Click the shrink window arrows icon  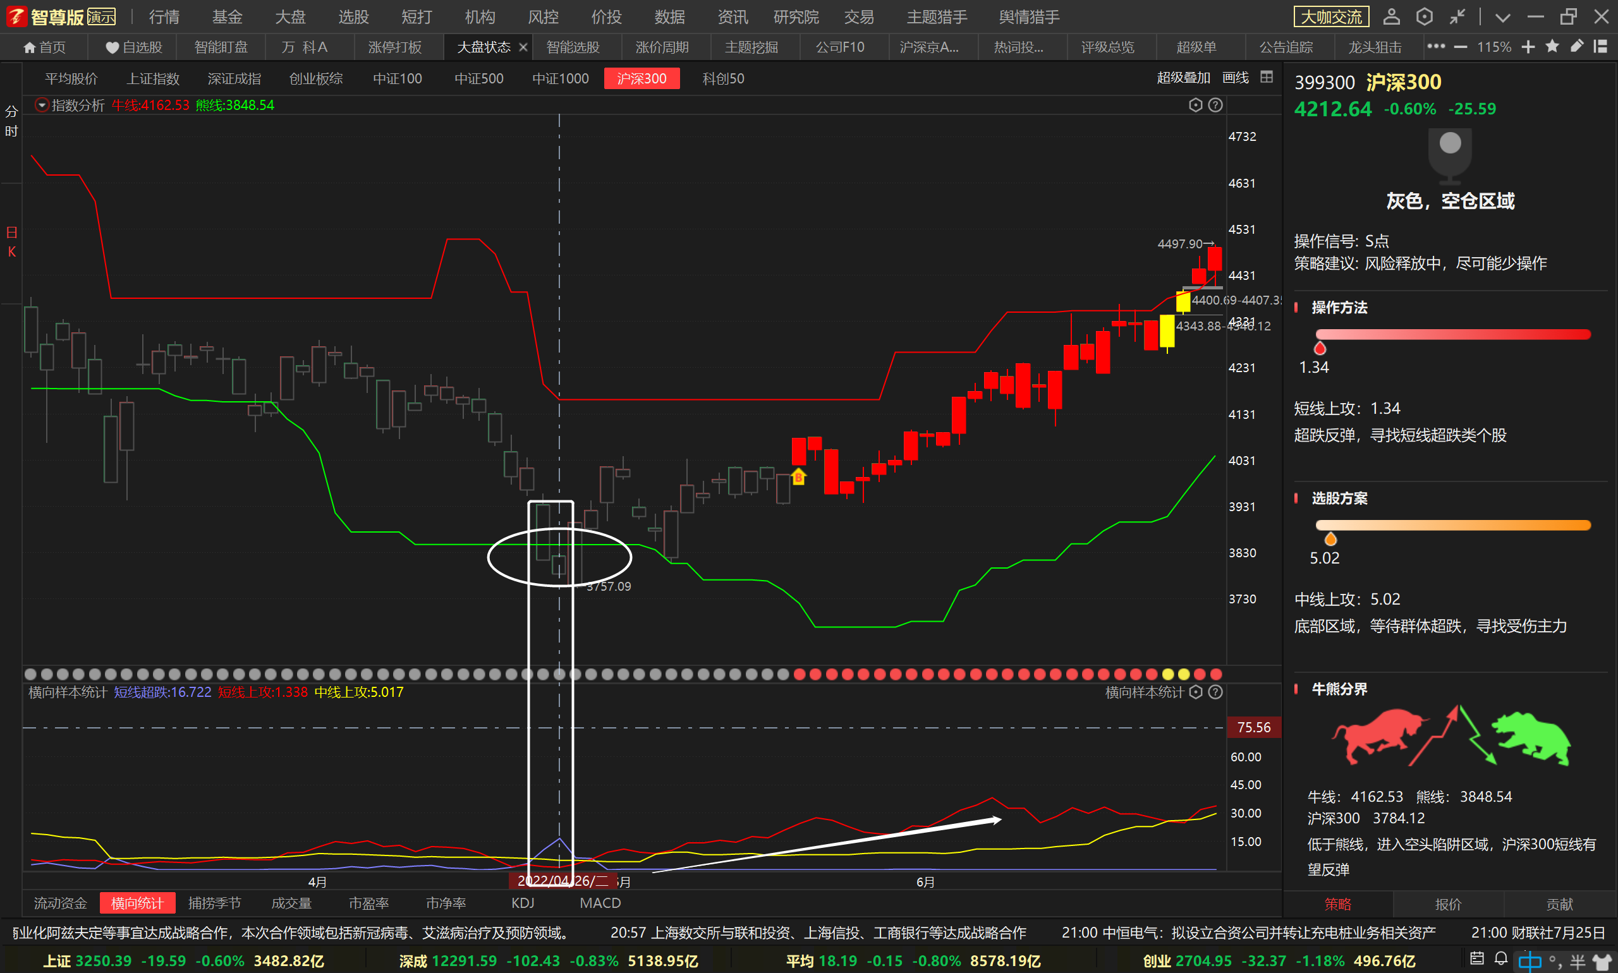(1457, 16)
